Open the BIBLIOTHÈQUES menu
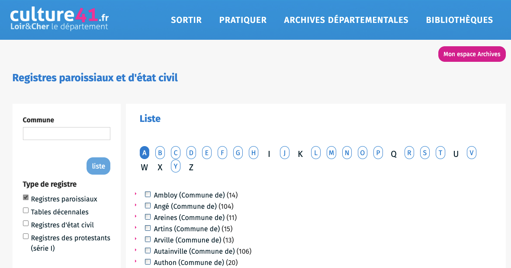 tap(459, 20)
